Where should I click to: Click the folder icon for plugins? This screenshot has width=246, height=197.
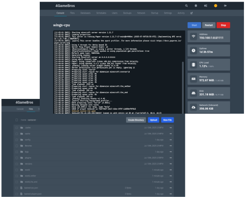pos(22,157)
